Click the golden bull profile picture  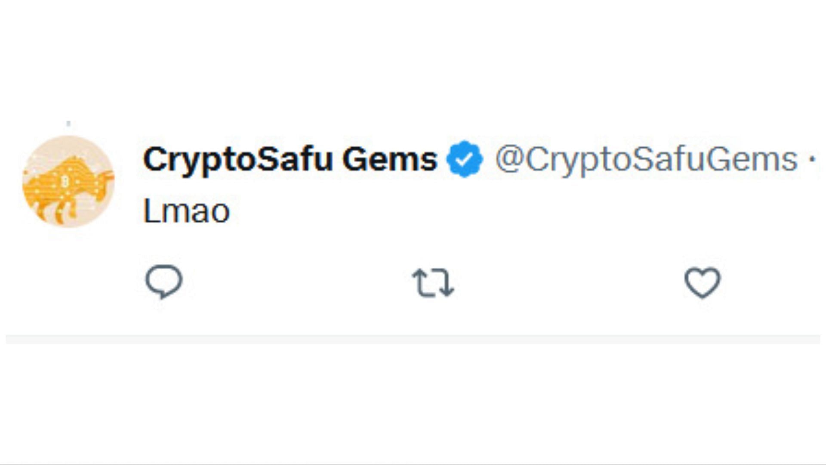click(68, 181)
